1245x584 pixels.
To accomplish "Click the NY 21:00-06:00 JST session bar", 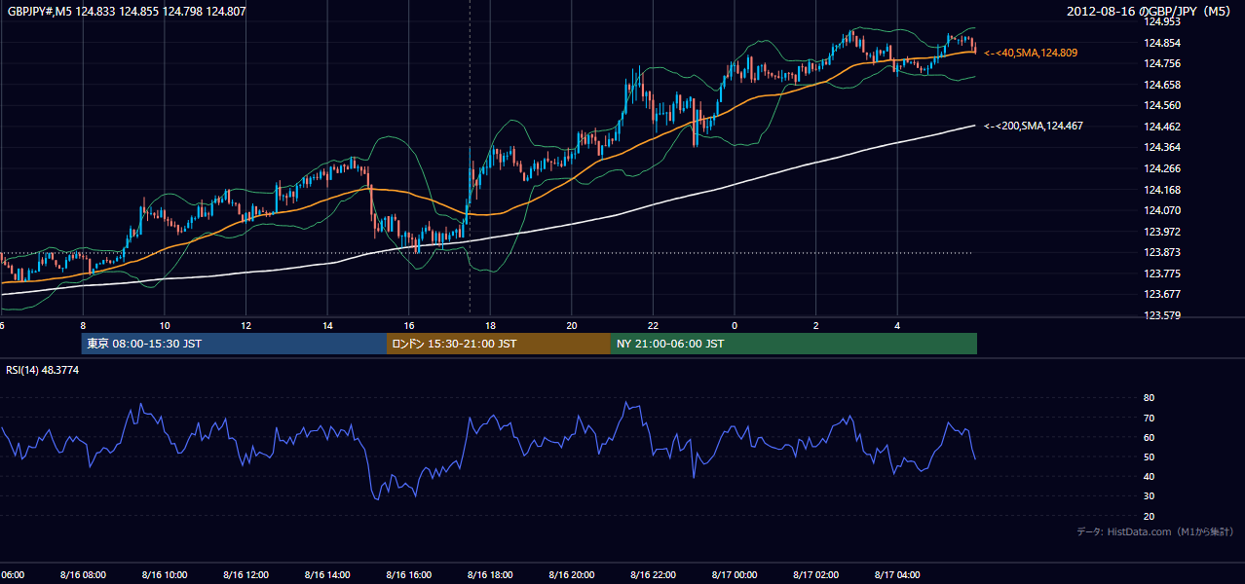I will pyautogui.click(x=794, y=344).
